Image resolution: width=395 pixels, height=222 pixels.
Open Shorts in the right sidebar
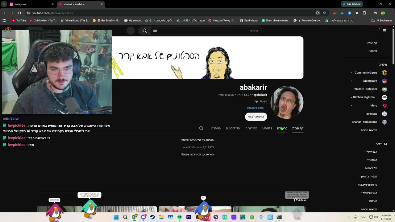point(373,51)
